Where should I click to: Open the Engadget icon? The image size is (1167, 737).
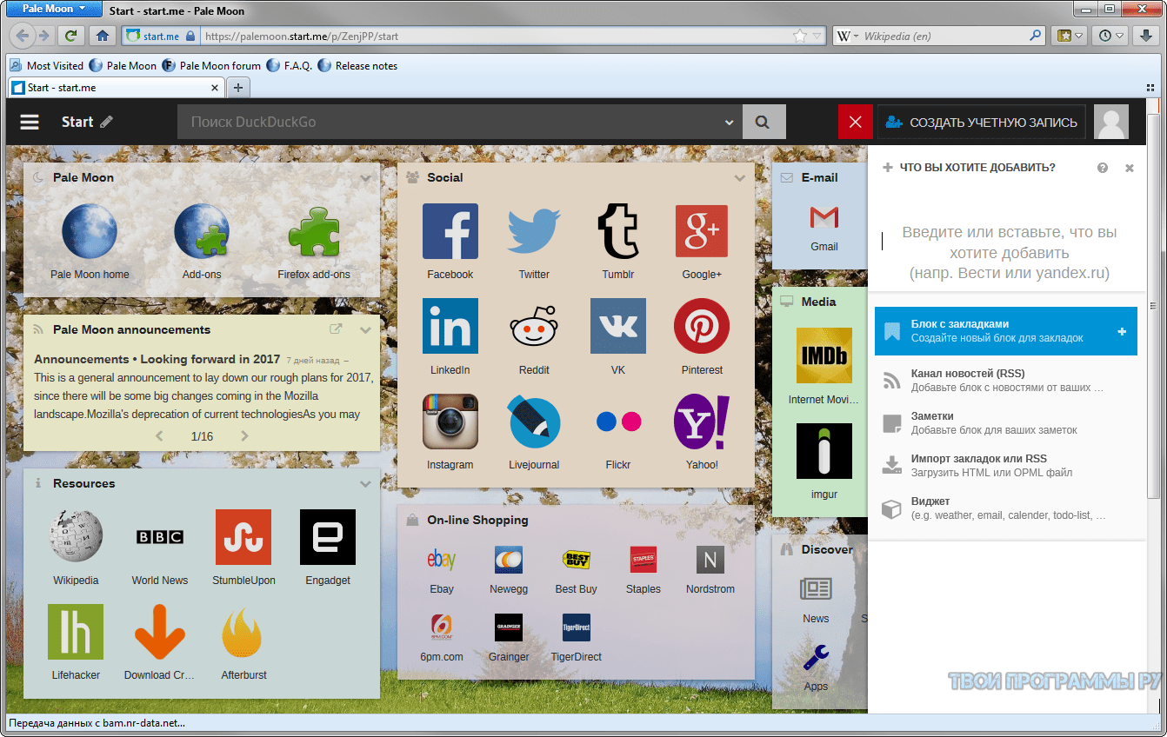[328, 537]
